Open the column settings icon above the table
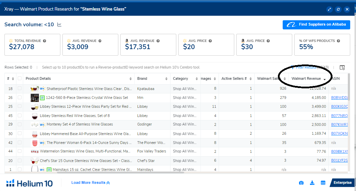This screenshot has height=191, width=356. (x=342, y=68)
